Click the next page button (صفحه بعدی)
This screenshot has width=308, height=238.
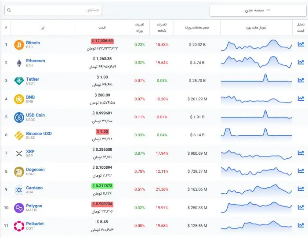[x=258, y=11]
